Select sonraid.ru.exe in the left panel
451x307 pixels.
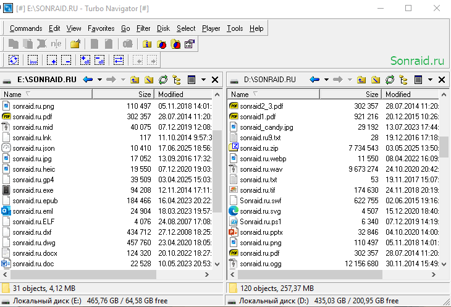[33, 190]
